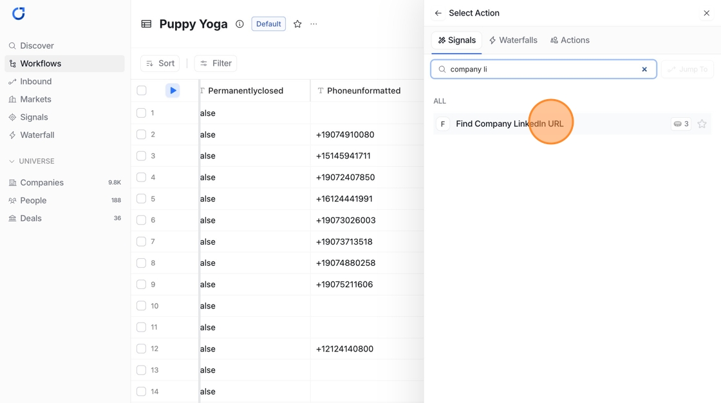The height and width of the screenshot is (403, 721).
Task: Open Companies list
Action: point(64,183)
